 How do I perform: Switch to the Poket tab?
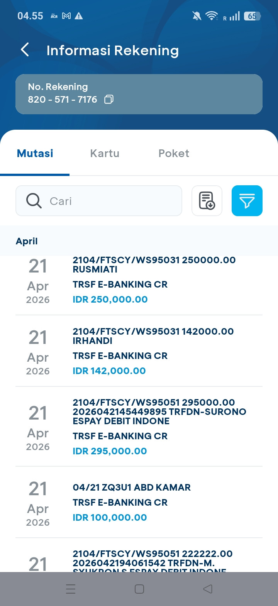(x=174, y=153)
